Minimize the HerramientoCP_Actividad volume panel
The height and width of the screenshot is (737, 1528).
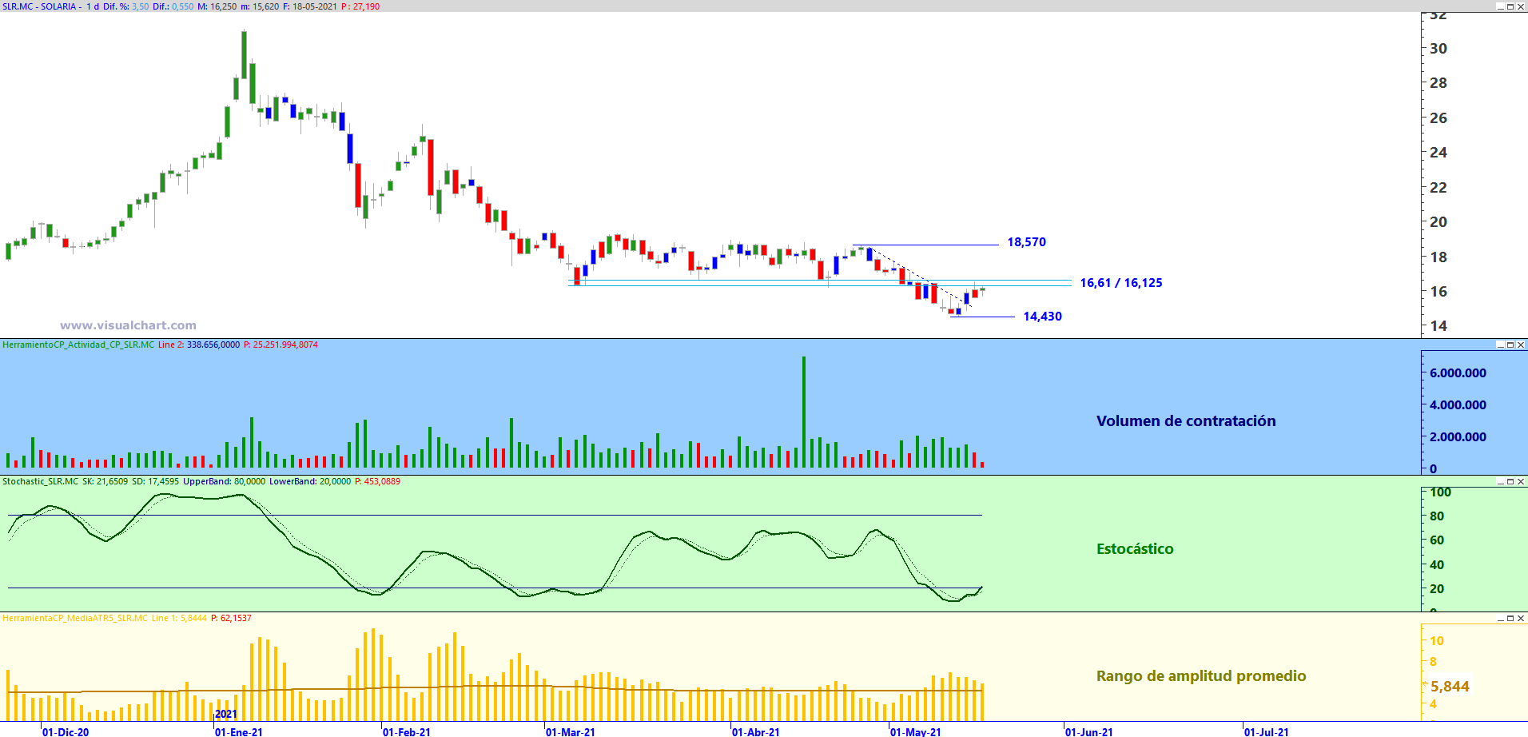point(1500,345)
